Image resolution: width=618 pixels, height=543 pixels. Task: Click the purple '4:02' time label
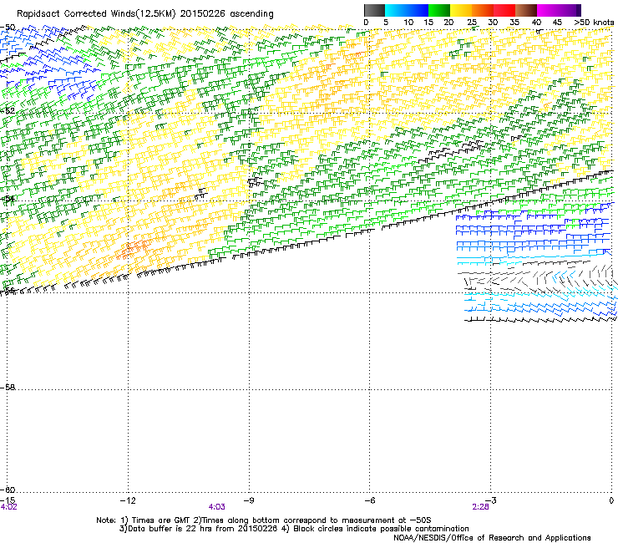pos(8,507)
